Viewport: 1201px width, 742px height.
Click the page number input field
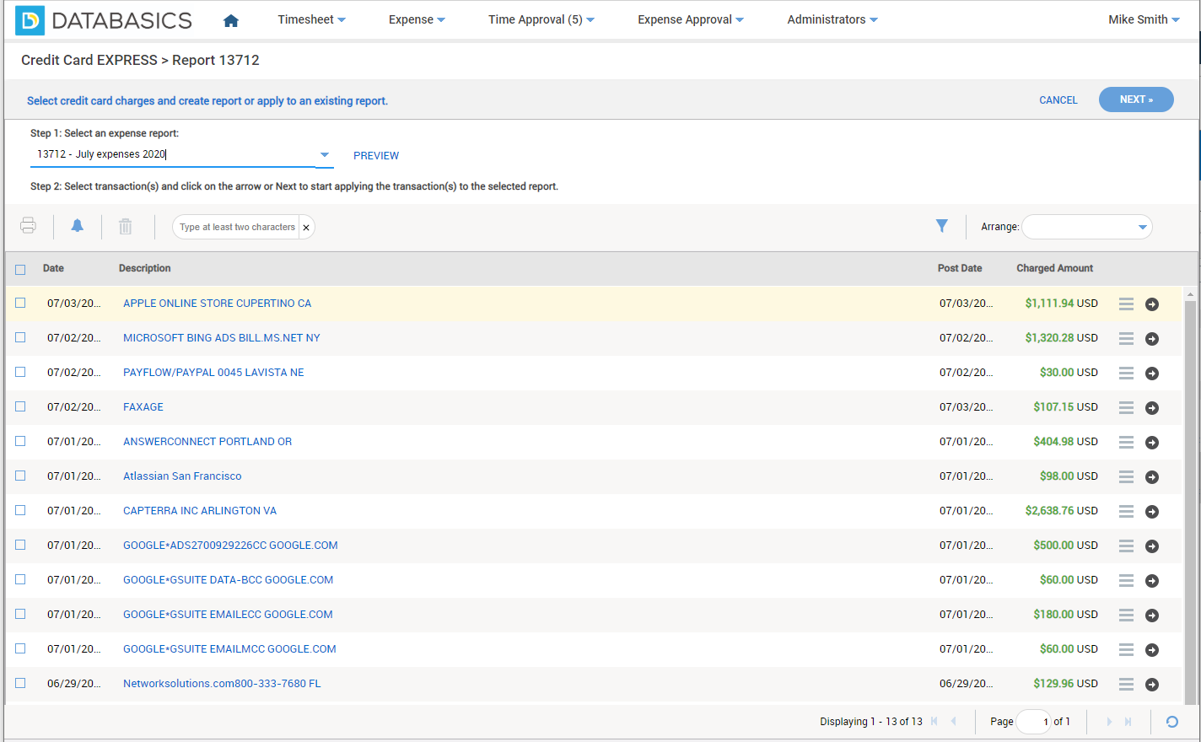coord(1034,722)
